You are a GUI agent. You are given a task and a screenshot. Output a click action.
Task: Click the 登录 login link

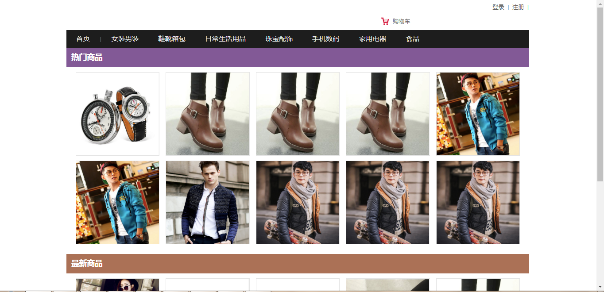[x=498, y=7]
